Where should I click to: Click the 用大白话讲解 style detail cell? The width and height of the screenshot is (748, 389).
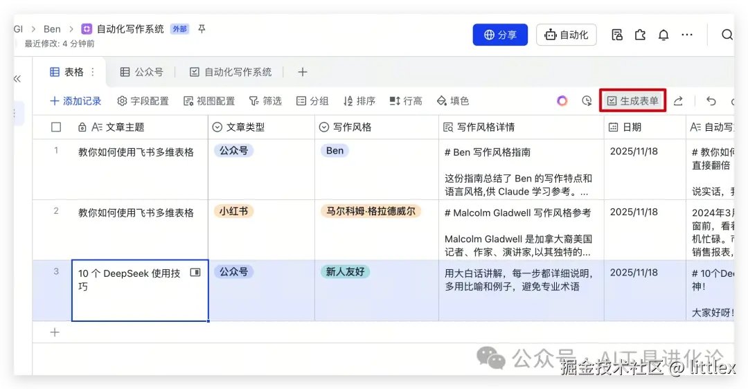point(522,291)
